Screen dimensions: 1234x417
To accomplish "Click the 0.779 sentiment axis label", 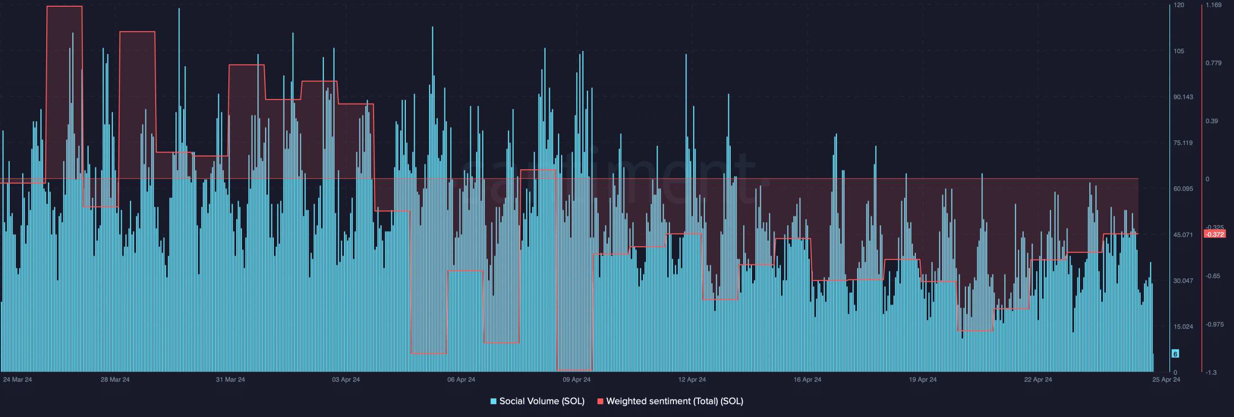I will (x=1214, y=63).
